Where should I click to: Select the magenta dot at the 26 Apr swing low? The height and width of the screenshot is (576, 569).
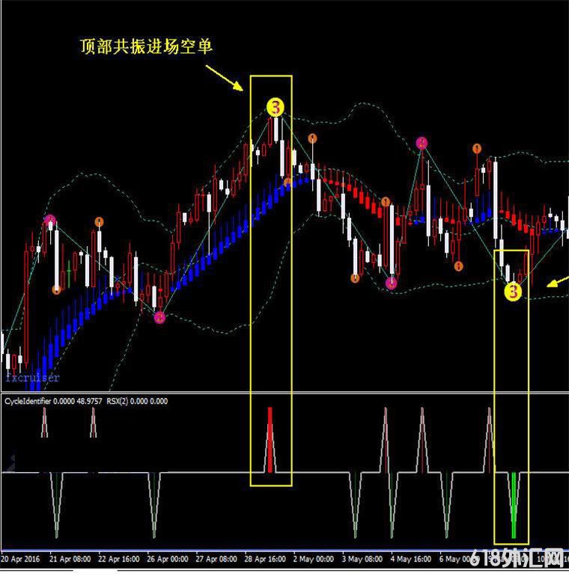(x=159, y=317)
